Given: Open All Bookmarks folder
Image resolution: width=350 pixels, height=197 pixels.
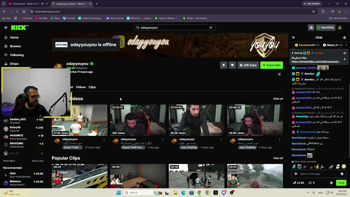Looking at the screenshot, I should (x=338, y=18).
